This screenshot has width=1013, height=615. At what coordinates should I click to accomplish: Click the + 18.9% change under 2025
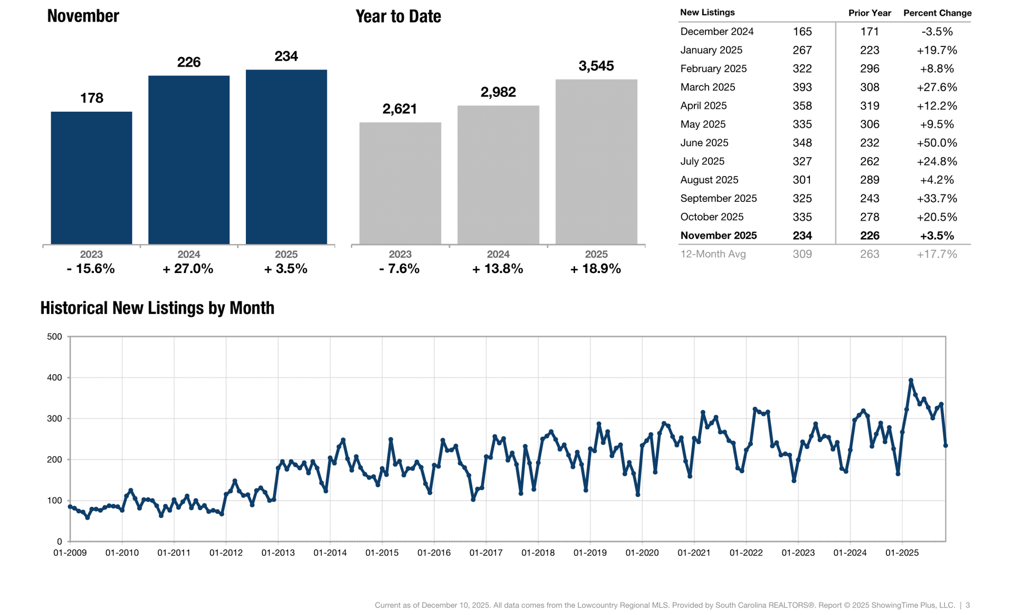pyautogui.click(x=596, y=269)
